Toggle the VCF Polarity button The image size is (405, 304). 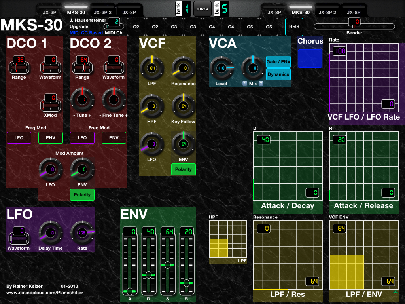184,169
